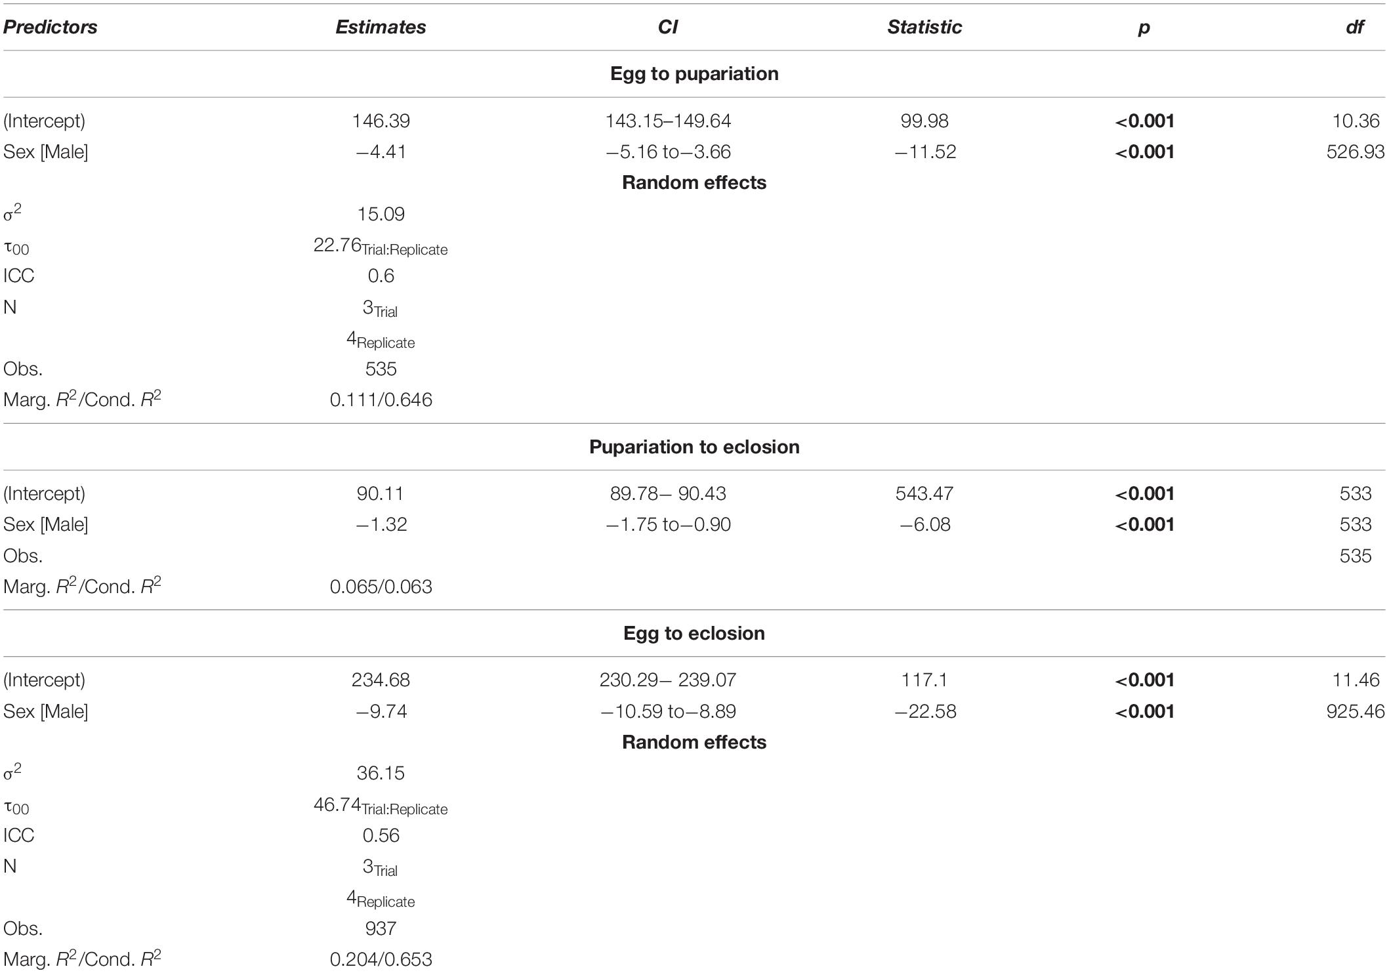The width and height of the screenshot is (1389, 973).
Task: Click the CI column header
Action: coord(667,27)
